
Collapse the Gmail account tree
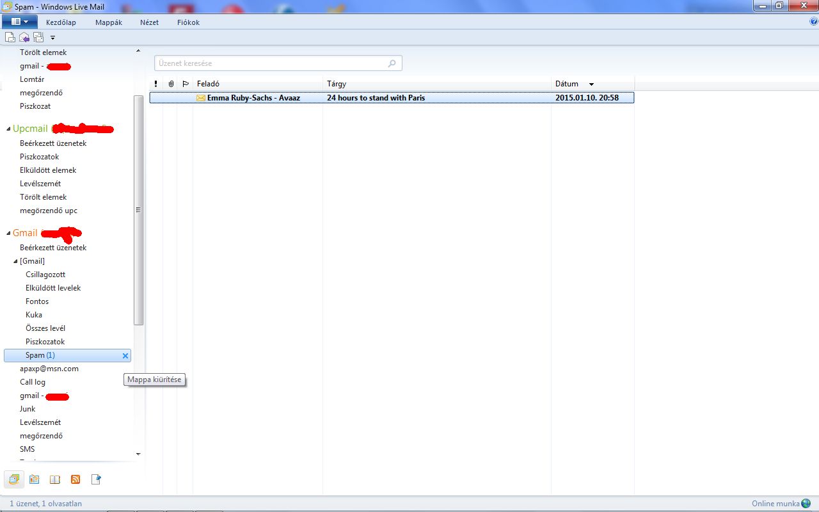coord(8,234)
